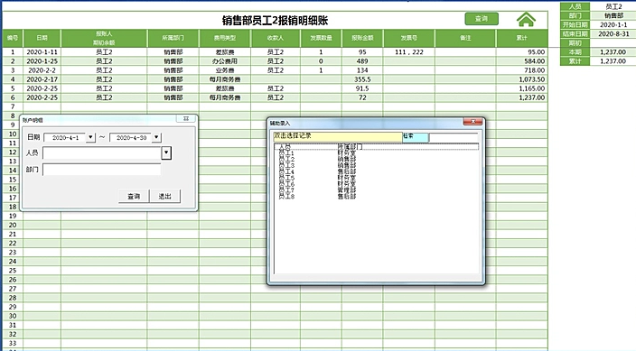
Task: Click the 检索 search input box
Action: point(454,137)
